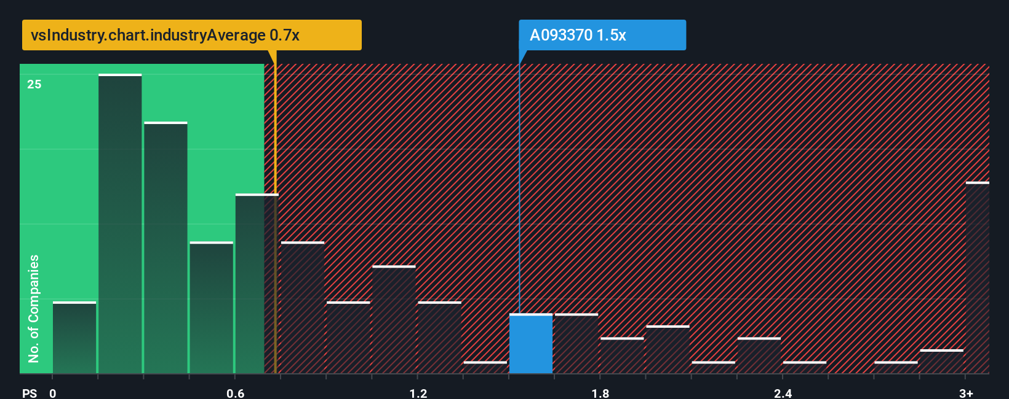
Task: Click the '3+' x-axis label
Action: click(966, 393)
